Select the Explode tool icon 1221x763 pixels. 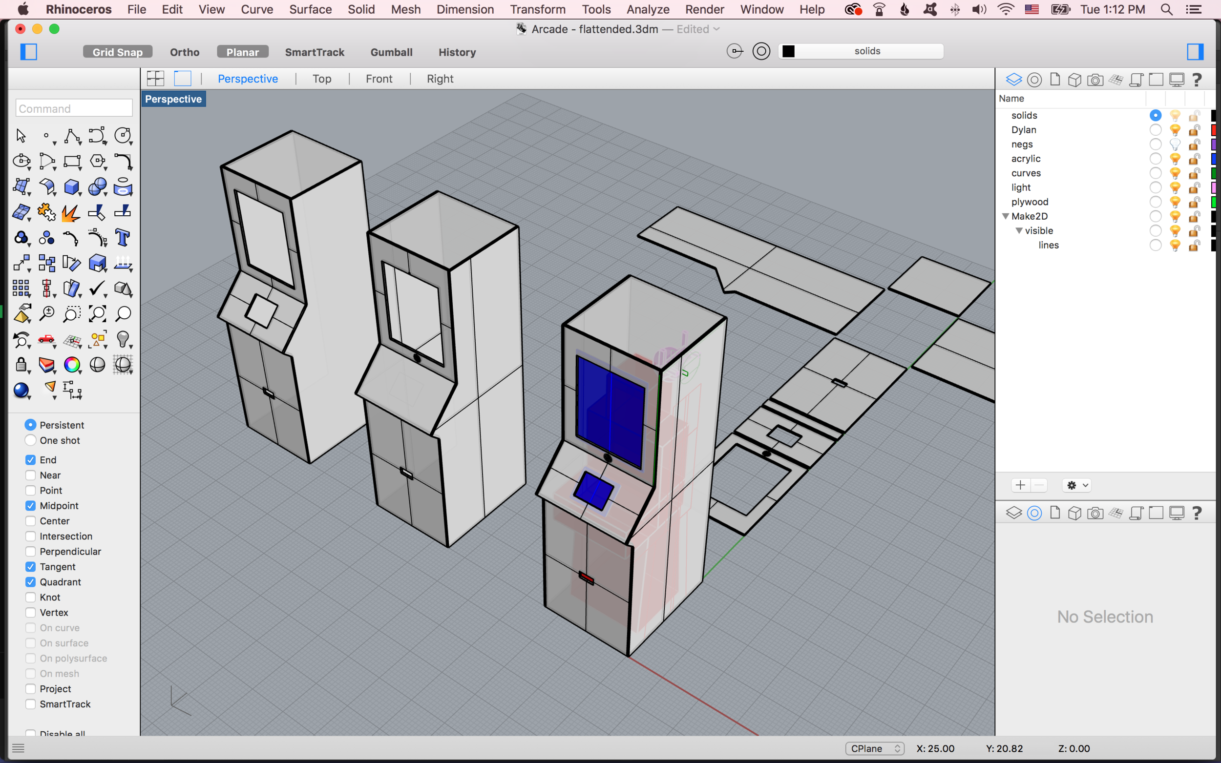71,212
